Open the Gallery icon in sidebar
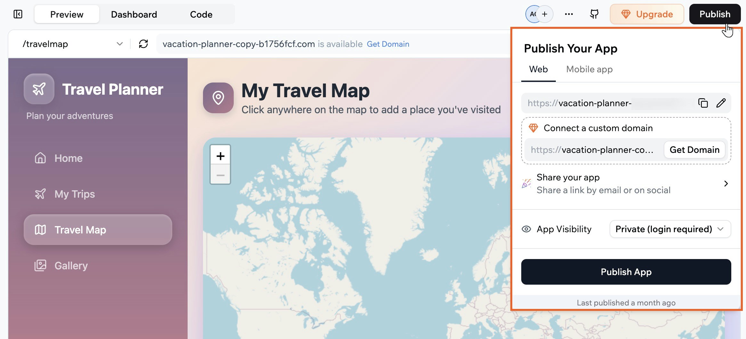The height and width of the screenshot is (339, 746). (40, 265)
